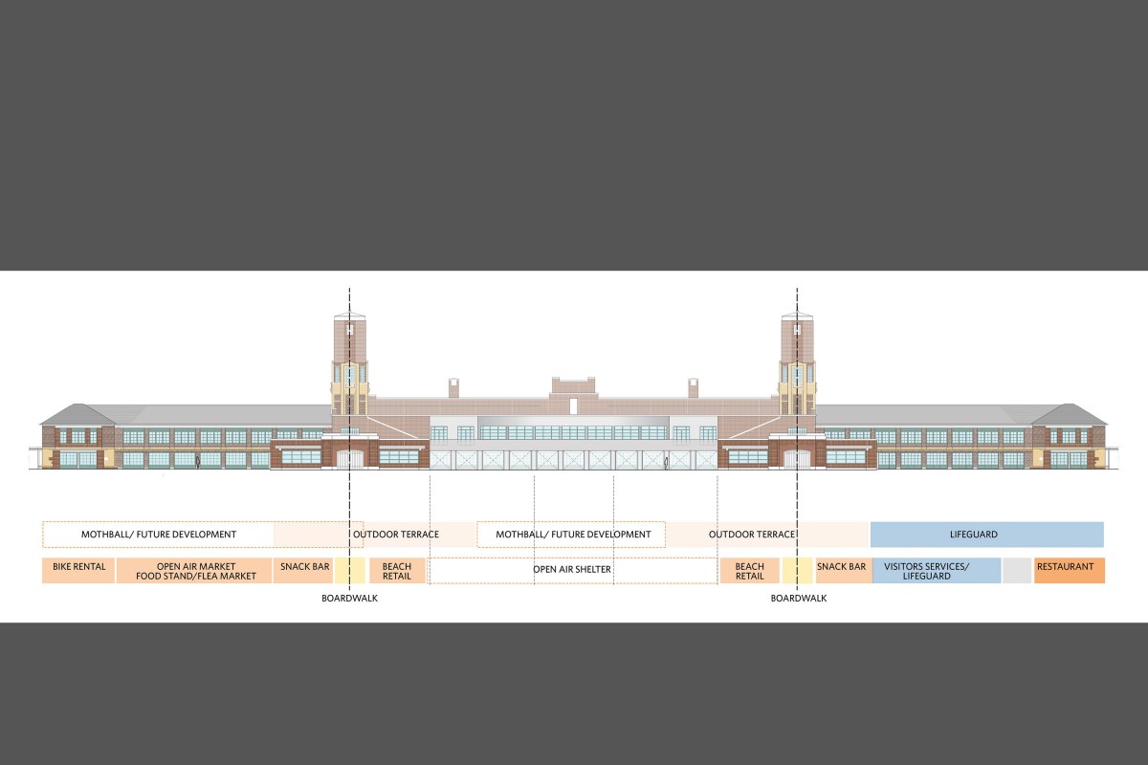Click the OPEN AIR SHELTER label
Viewport: 1148px width, 765px height.
click(x=572, y=570)
